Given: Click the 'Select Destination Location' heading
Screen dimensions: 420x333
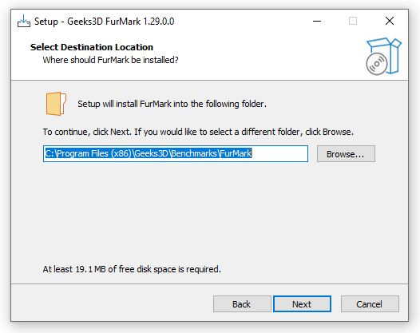Looking at the screenshot, I should click(x=92, y=47).
